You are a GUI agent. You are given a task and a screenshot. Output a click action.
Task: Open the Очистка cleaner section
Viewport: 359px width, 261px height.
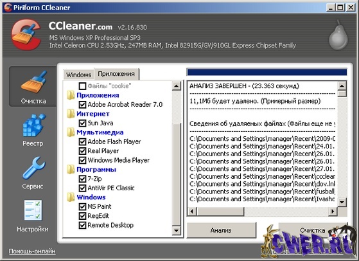click(33, 87)
